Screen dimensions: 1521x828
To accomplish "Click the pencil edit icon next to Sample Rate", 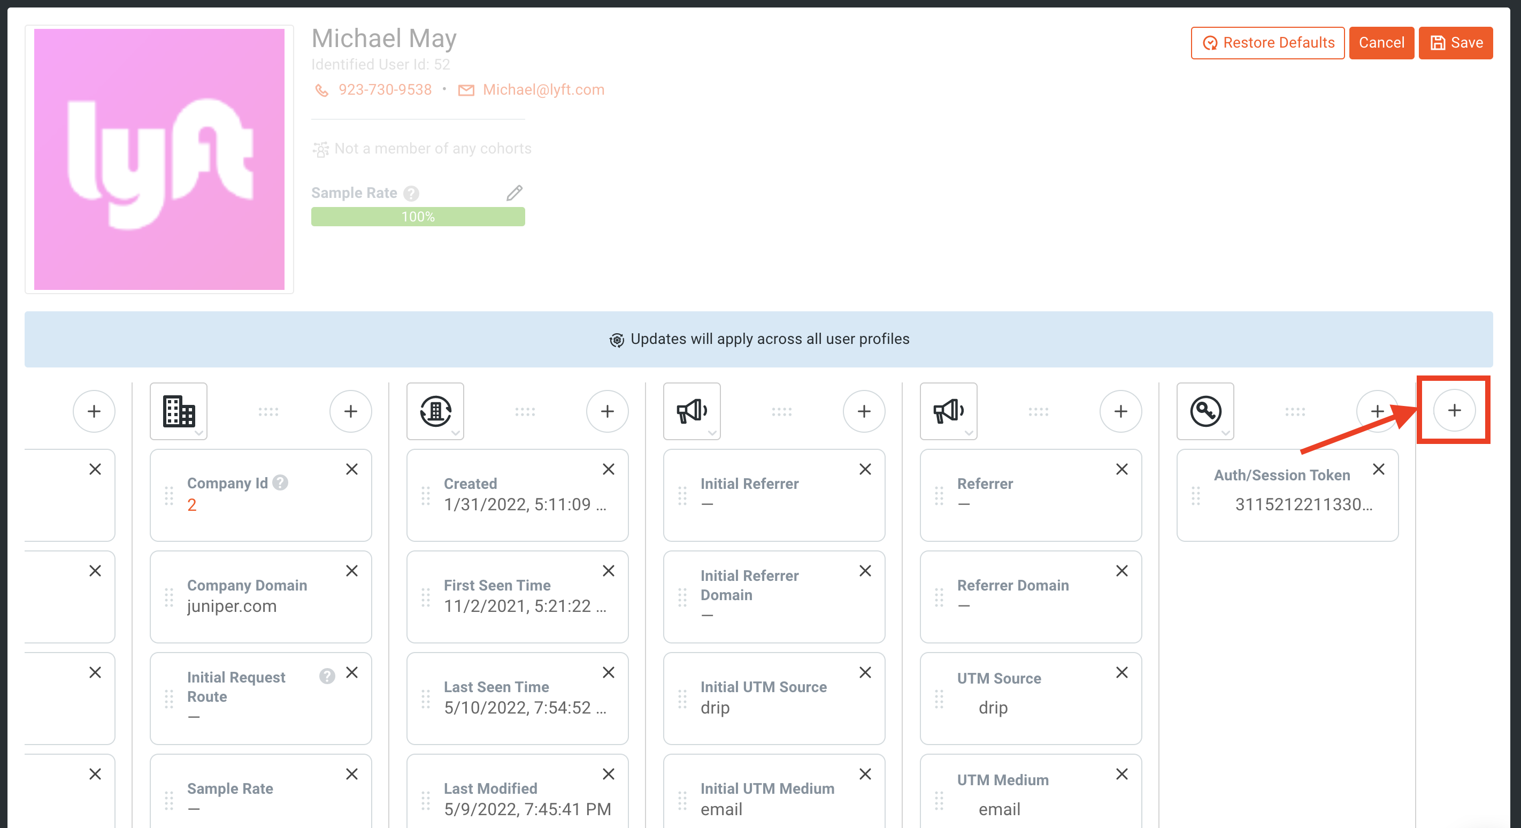I will coord(514,193).
